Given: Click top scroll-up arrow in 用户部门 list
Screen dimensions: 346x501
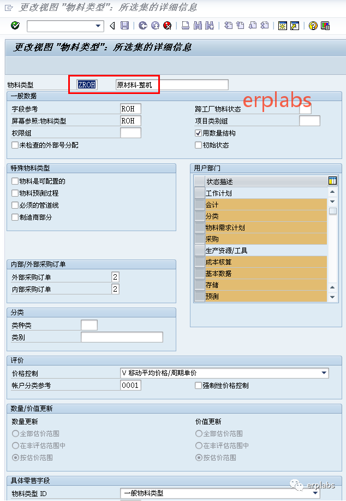Looking at the screenshot, I should (332, 192).
